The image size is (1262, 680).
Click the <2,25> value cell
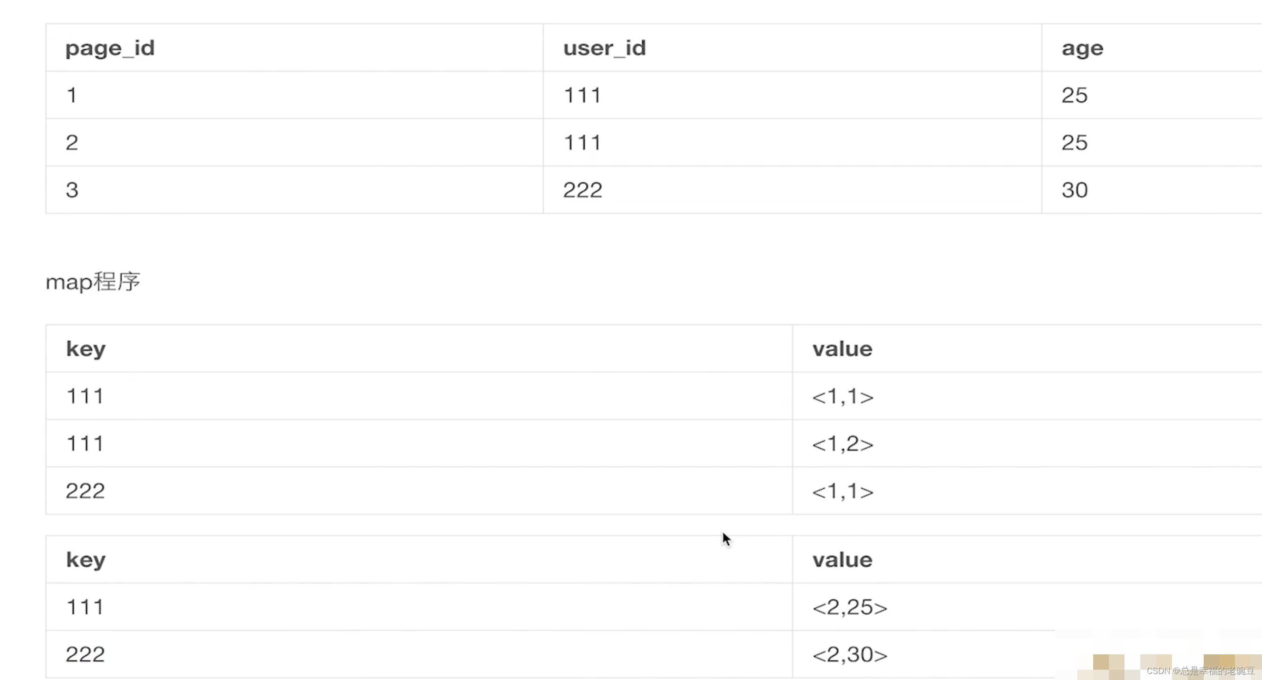[x=850, y=608]
